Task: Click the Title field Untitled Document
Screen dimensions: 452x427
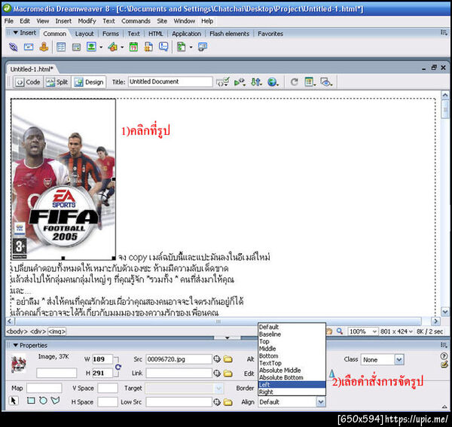Action: [x=170, y=82]
